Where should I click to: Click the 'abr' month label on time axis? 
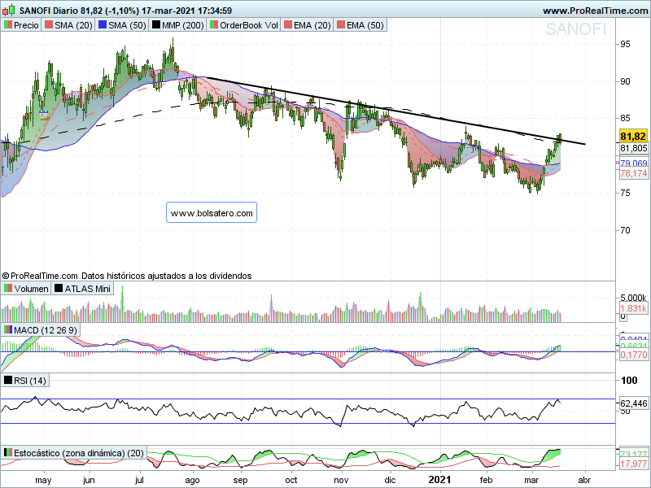[584, 480]
